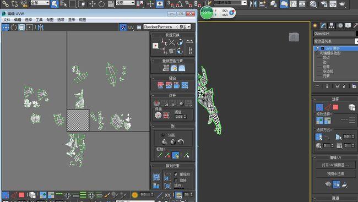Image resolution: width=358 pixels, height=202 pixels.
Task: Select the 多边形 sub-object in modifier stack
Action: point(328,71)
